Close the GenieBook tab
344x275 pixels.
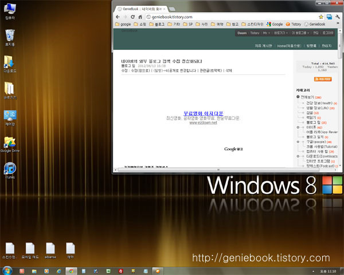(164, 9)
